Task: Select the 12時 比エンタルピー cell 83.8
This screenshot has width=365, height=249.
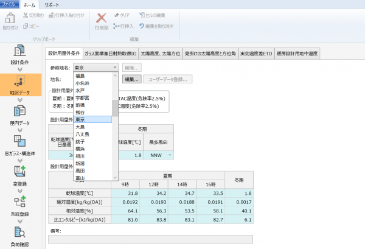Action: click(154, 220)
